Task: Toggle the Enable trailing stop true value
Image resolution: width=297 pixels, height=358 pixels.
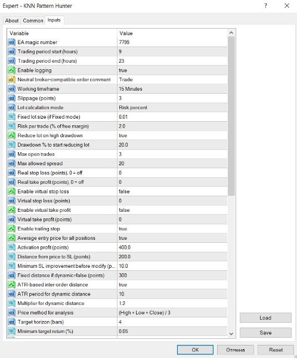Action: pos(172,229)
